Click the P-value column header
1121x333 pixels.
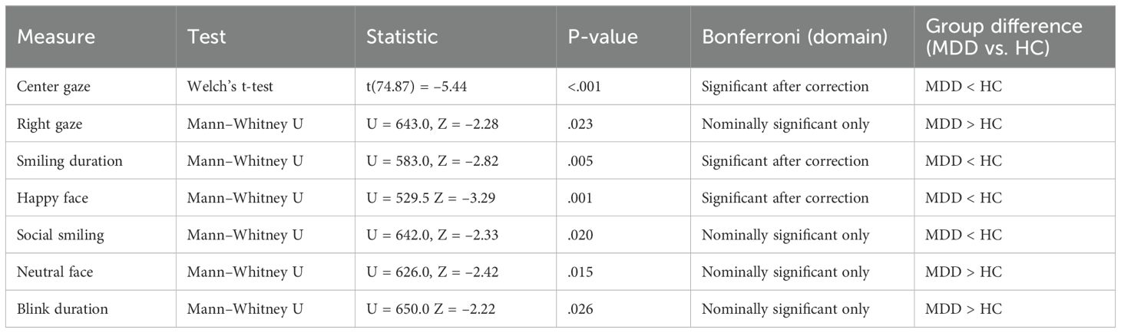click(602, 36)
